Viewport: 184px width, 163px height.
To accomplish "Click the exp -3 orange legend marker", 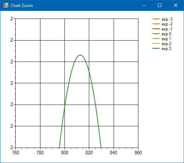I will (x=156, y=19).
